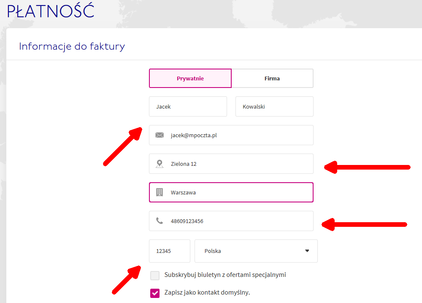Click the envelope icon in email field

tap(160, 135)
